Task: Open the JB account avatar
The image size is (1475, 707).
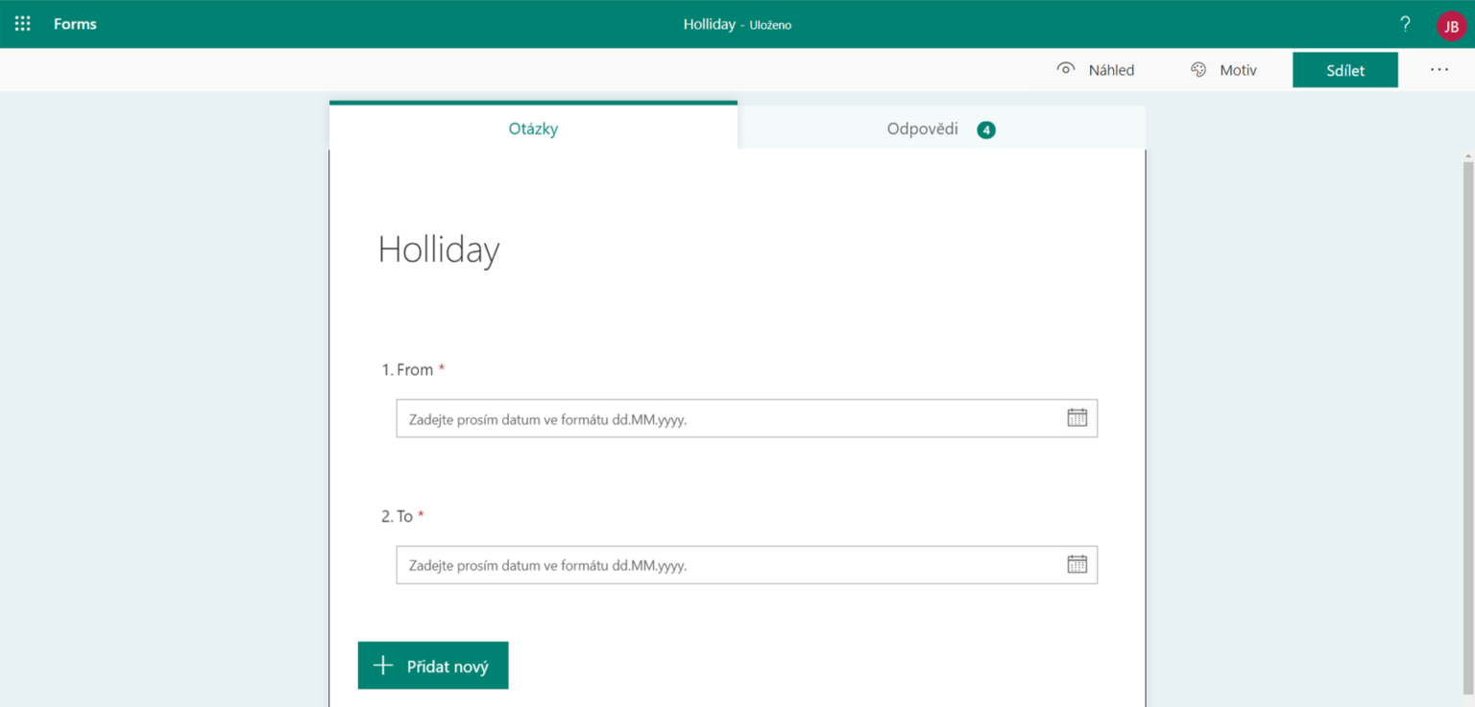Action: pos(1450,26)
